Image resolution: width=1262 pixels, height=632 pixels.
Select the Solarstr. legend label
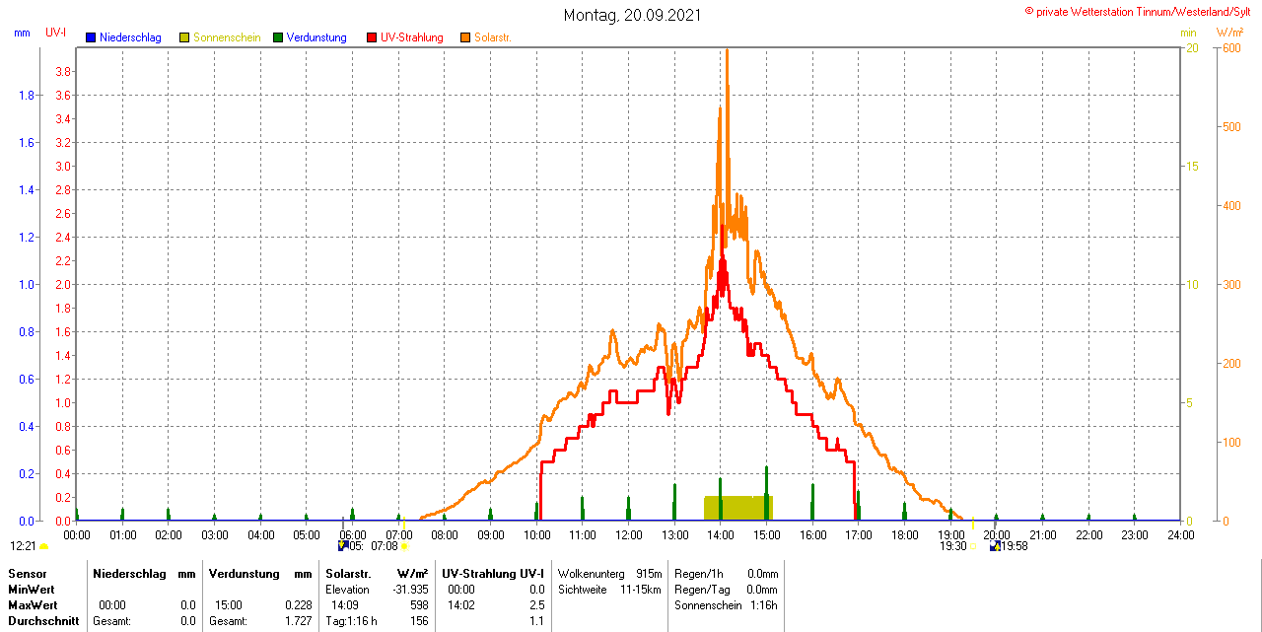click(x=493, y=37)
